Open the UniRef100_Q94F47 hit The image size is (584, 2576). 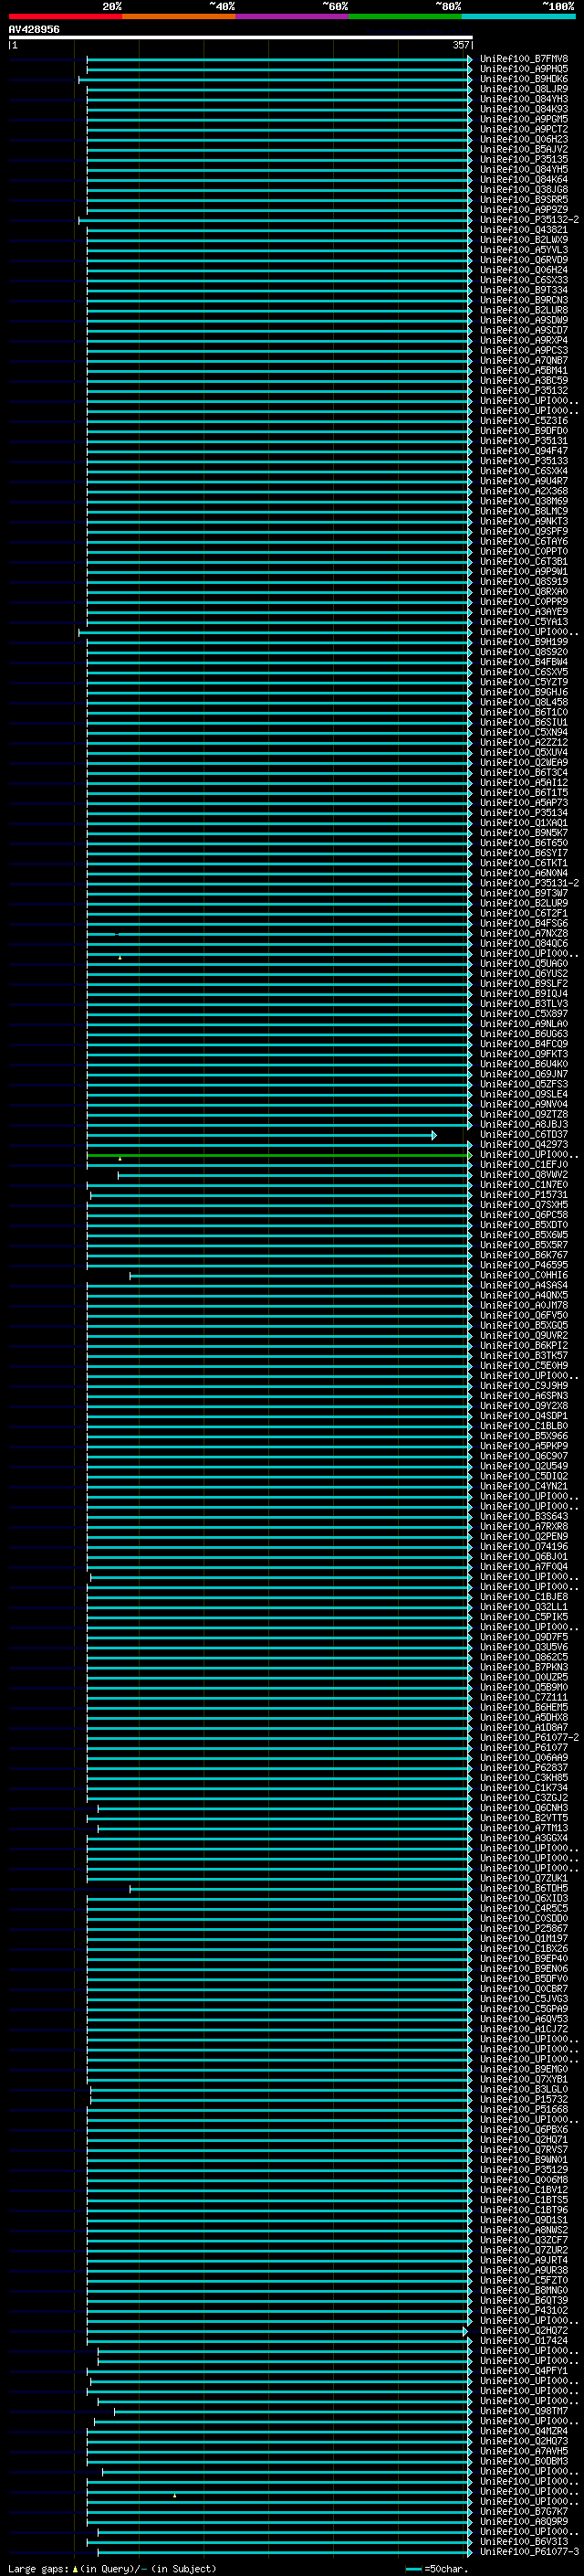tap(524, 451)
